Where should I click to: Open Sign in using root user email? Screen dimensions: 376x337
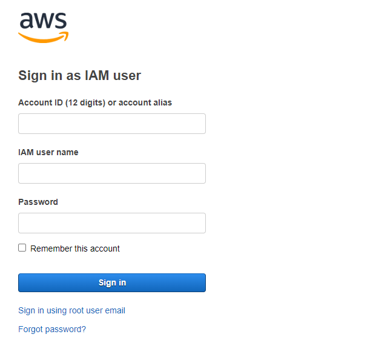point(71,310)
